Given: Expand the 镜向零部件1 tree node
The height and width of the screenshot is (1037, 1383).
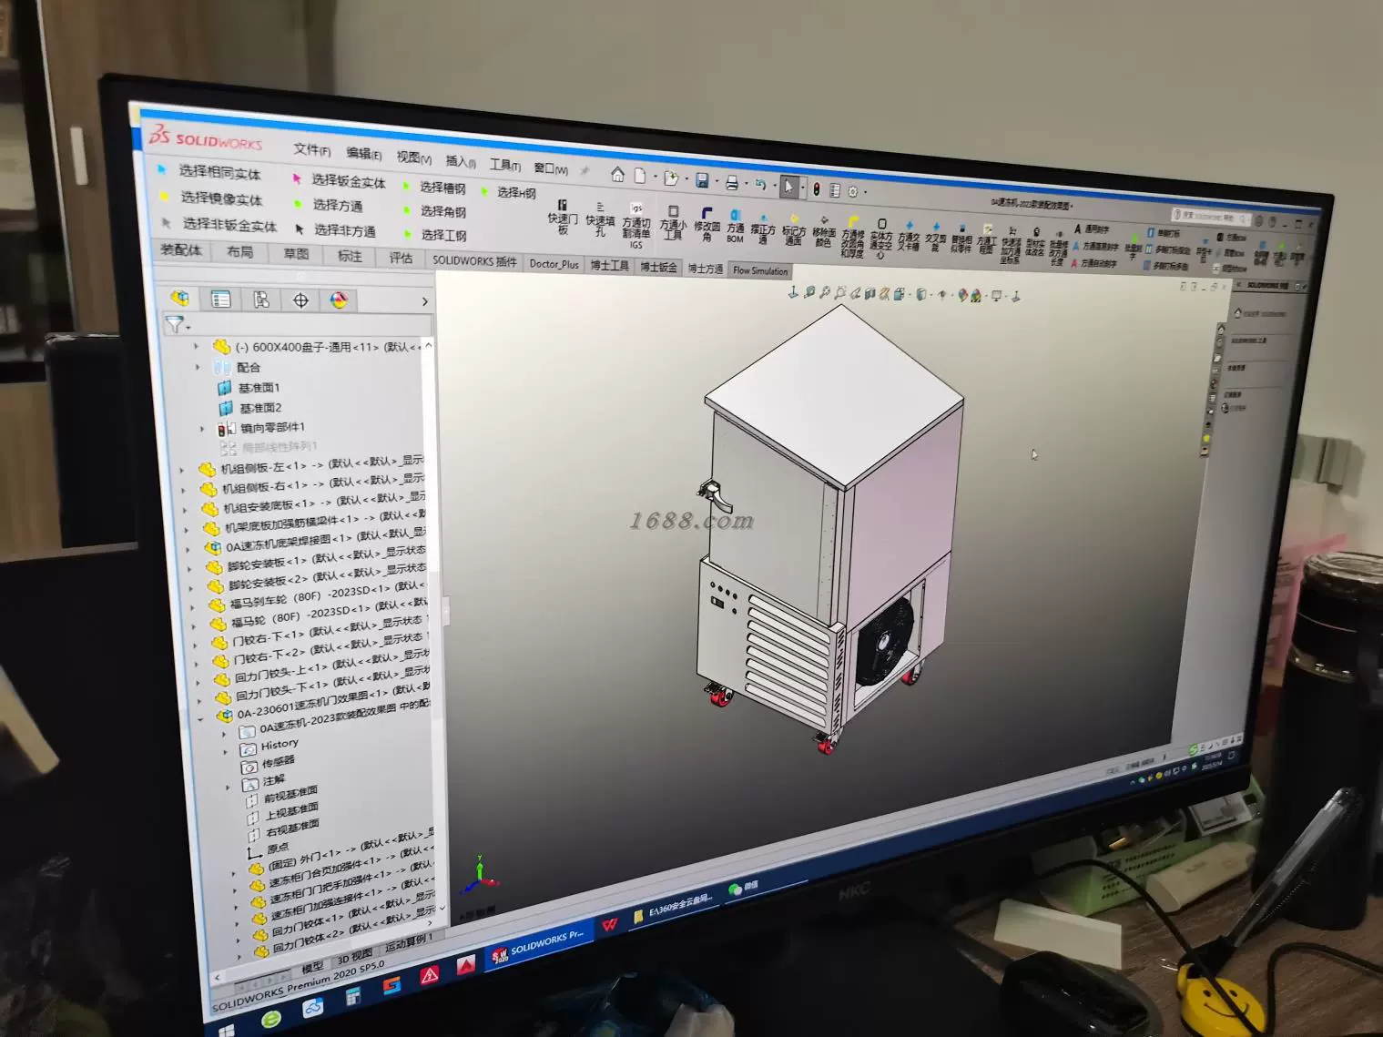Looking at the screenshot, I should point(202,428).
